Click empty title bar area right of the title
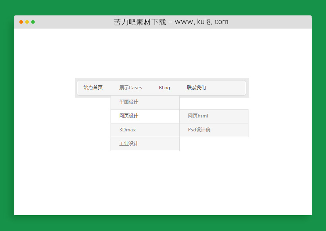This screenshot has height=231, width=326. pyautogui.click(x=270, y=22)
